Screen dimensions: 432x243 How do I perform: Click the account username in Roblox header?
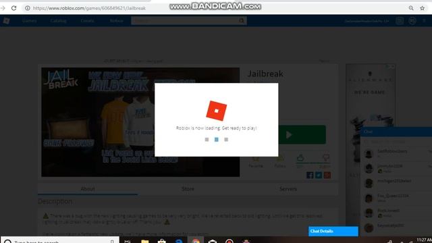point(367,21)
